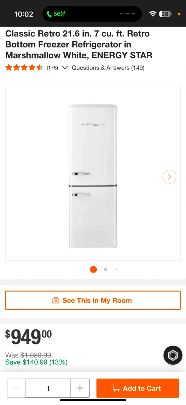Screen dimensions: 186x405
Task: Increase quantity with the plus button
Action: coord(80,388)
